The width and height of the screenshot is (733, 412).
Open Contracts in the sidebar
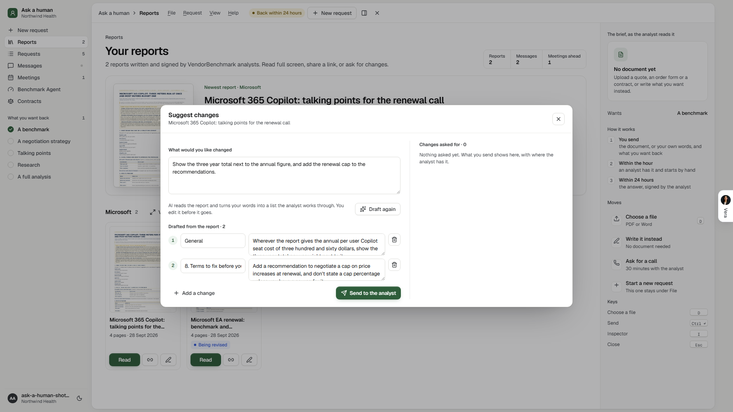click(46, 101)
